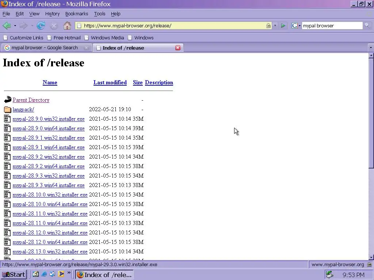The image size is (374, 280).
Task: Click the lock icon in the address bar
Action: pos(268,26)
